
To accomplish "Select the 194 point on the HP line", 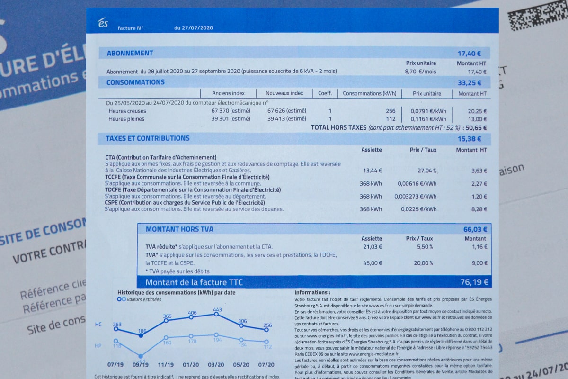I will click(217, 334).
